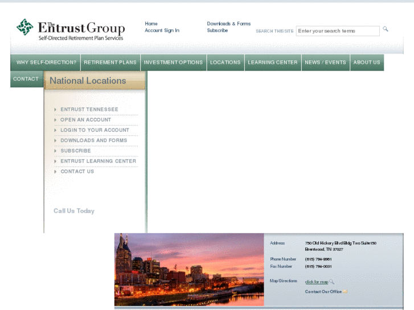Click the Brentwood, TN 37027 address line
The width and height of the screenshot is (414, 310).
click(324, 249)
